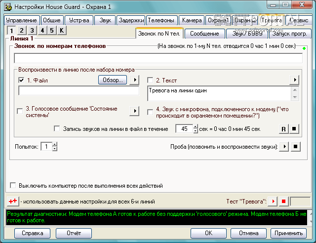This screenshot has width=316, height=243.
Task: Select line 5 button
Action: 52,31
